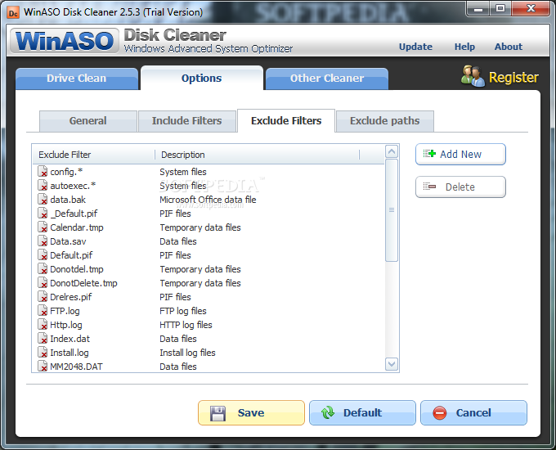Select the FTP.log filter entry
Screen dimensions: 556x450
point(208,311)
